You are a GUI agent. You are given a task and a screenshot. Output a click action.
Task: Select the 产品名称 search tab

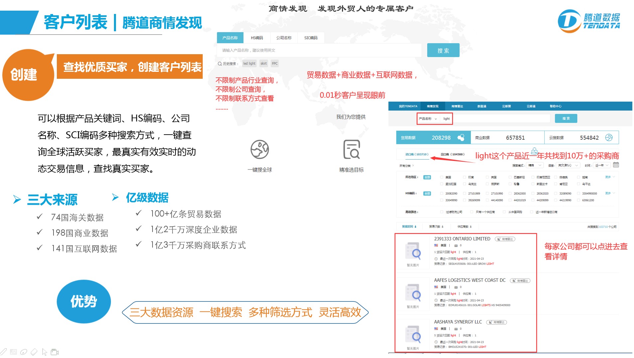tap(230, 38)
